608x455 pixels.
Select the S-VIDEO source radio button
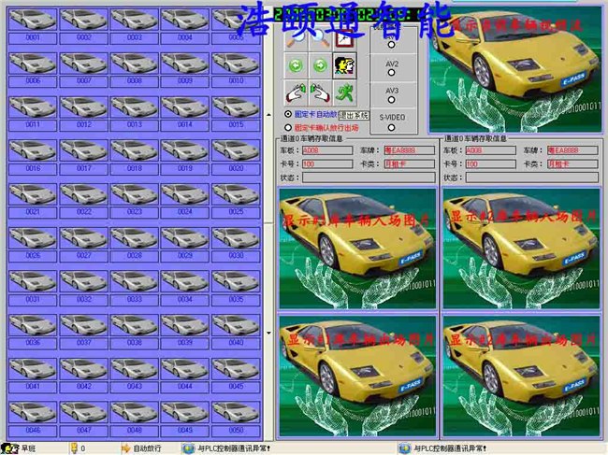pyautogui.click(x=391, y=127)
